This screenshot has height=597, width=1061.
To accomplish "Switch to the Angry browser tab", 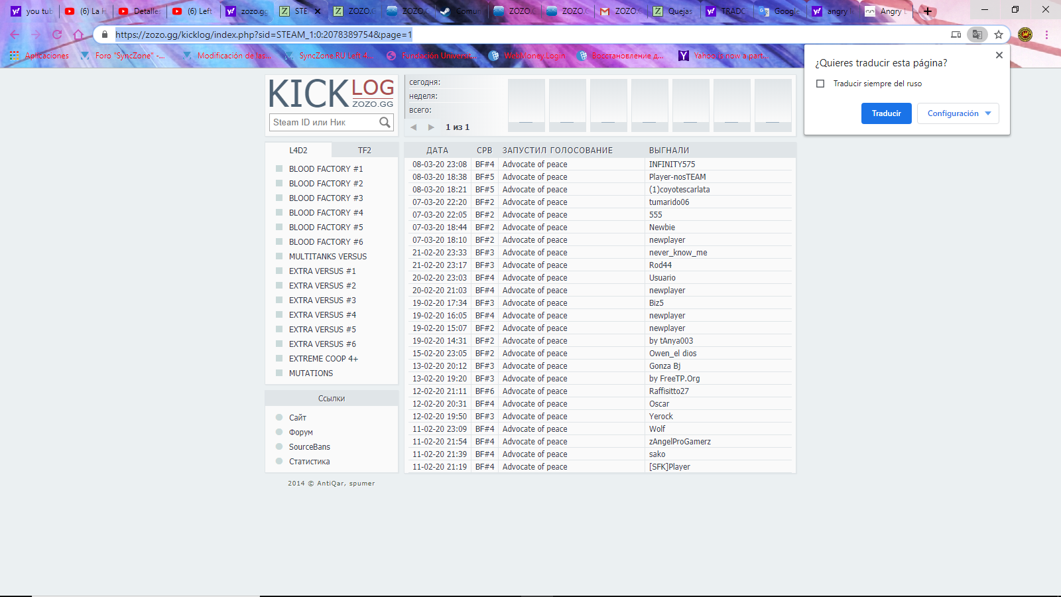I will click(885, 11).
